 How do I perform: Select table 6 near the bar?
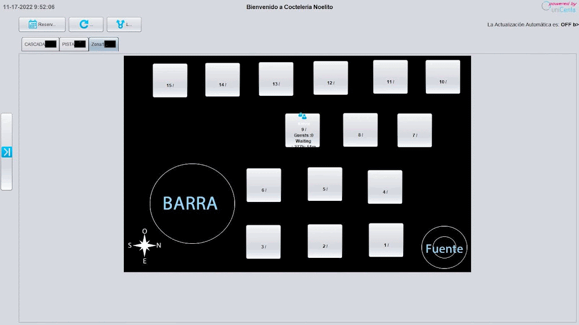[263, 185]
